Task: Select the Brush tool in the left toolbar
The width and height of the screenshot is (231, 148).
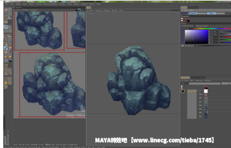Action: click(x=6, y=48)
